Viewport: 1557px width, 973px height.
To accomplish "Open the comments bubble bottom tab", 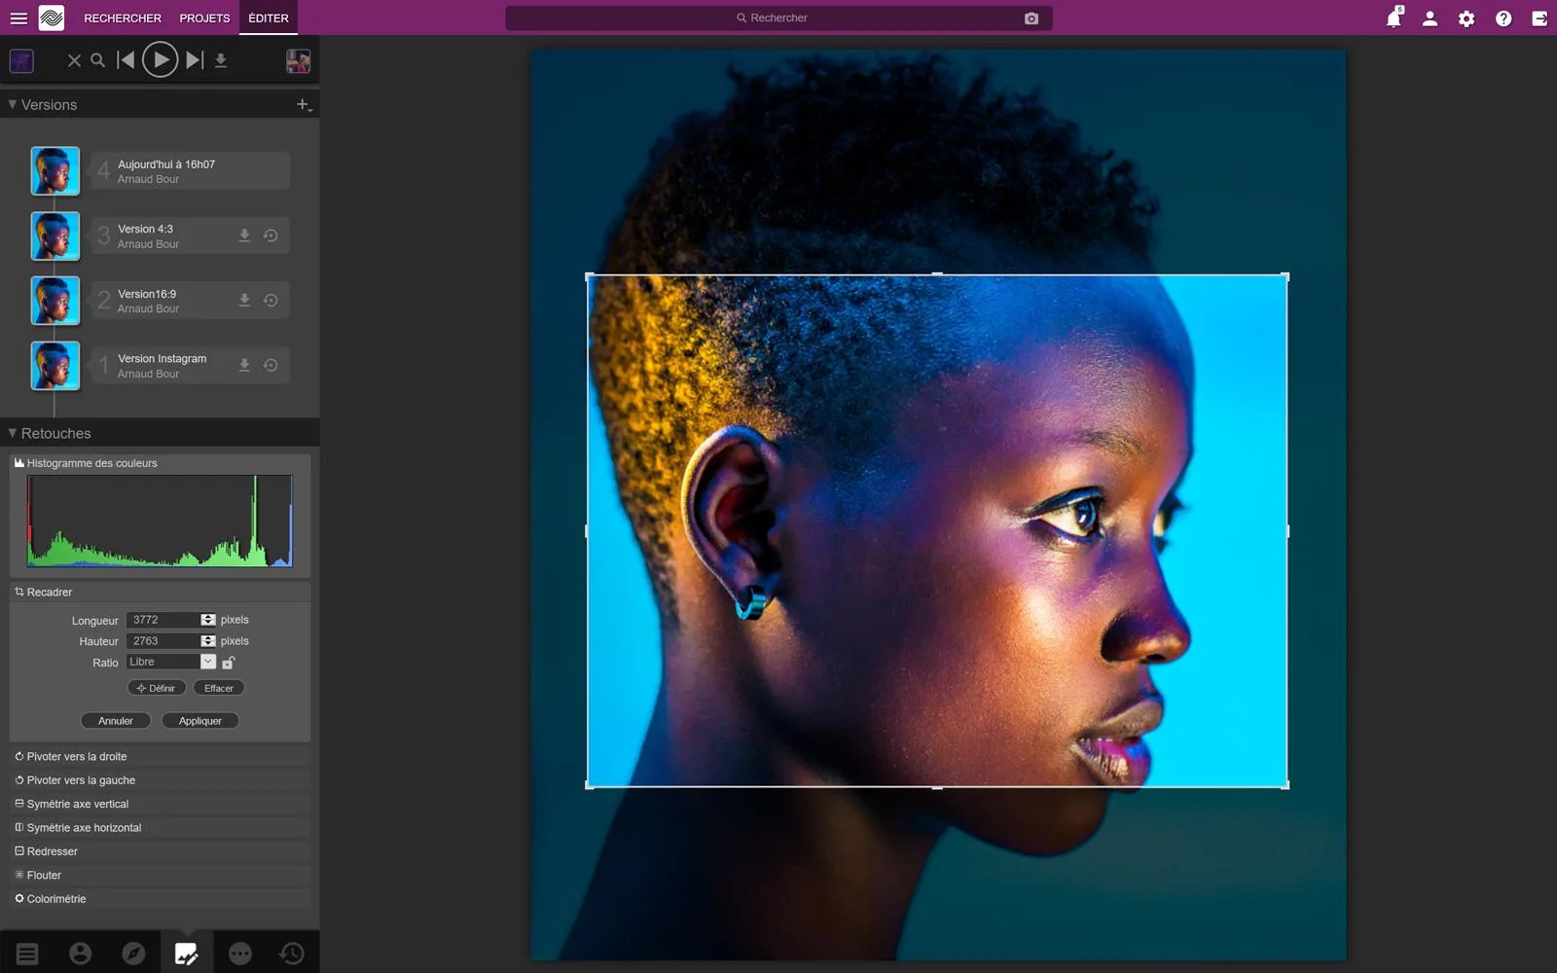I will [x=239, y=954].
